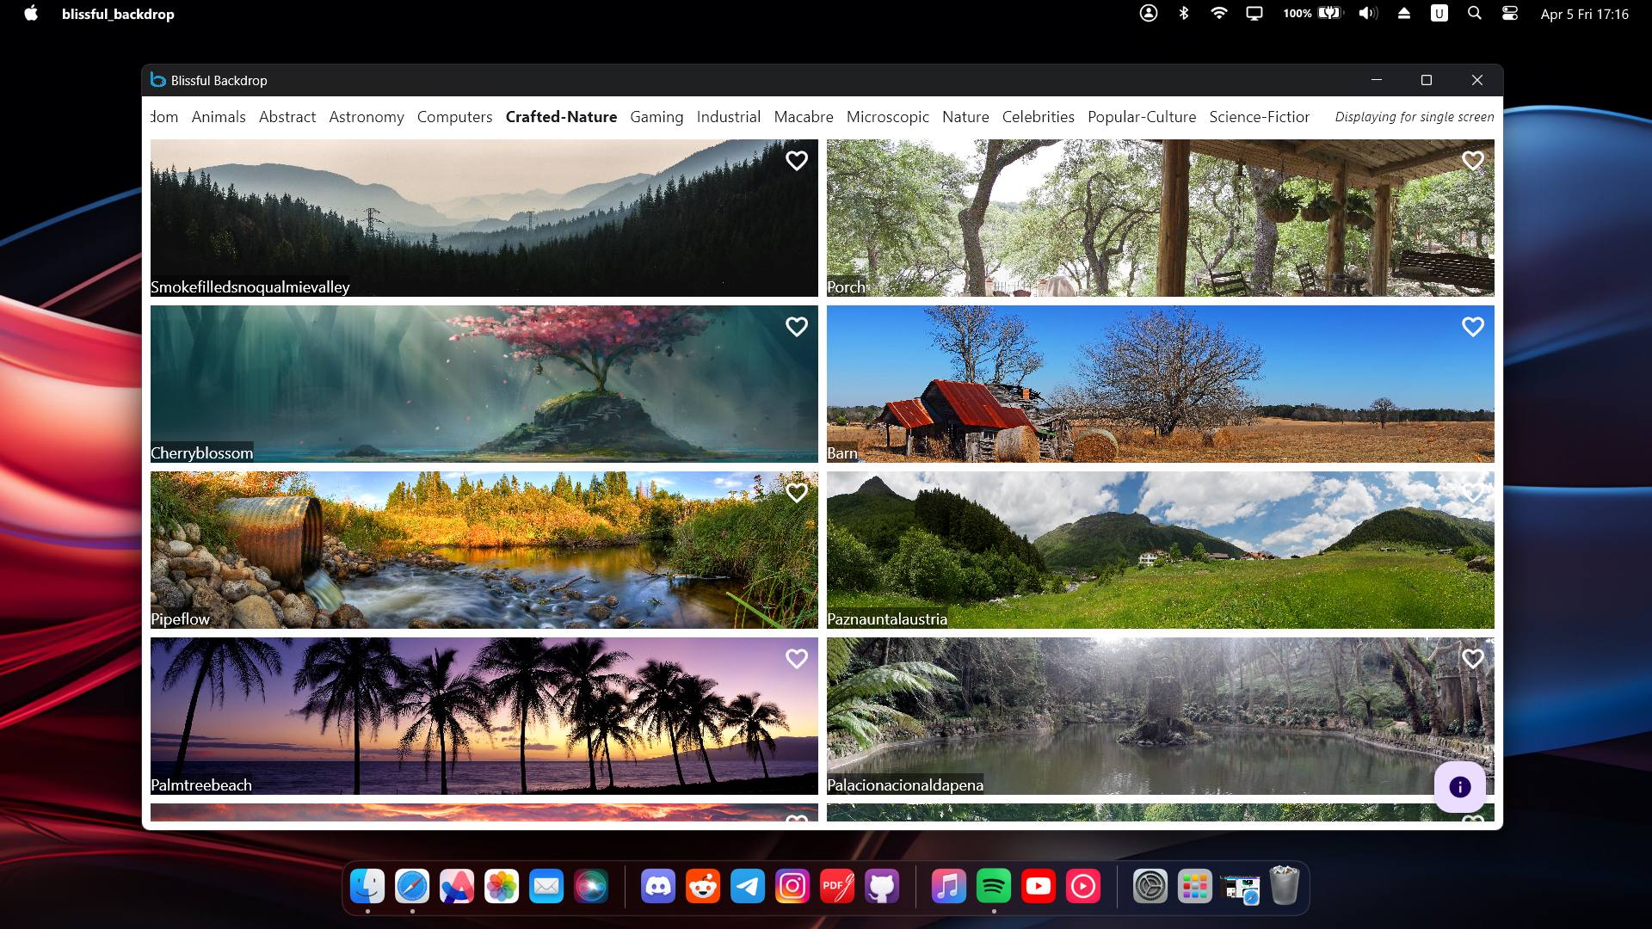Select the Microscopic category tab

pyautogui.click(x=887, y=117)
